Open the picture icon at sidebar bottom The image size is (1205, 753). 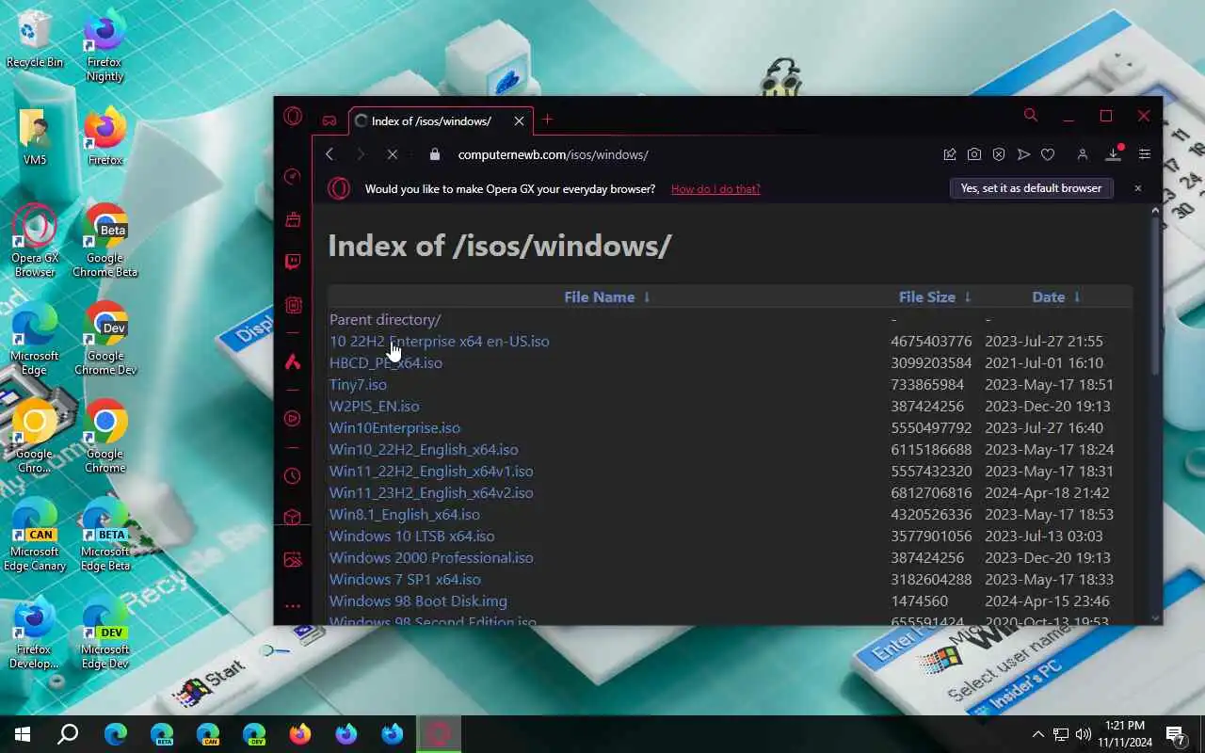(x=293, y=560)
